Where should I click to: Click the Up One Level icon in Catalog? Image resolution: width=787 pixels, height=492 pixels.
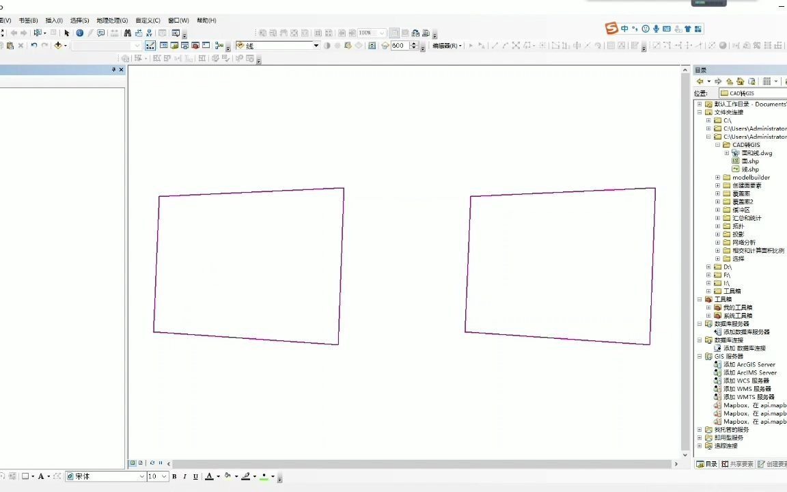pyautogui.click(x=729, y=81)
